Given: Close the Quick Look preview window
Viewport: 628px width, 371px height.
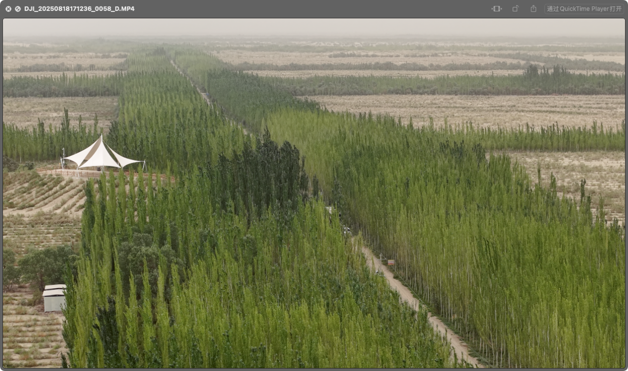Looking at the screenshot, I should tap(8, 9).
